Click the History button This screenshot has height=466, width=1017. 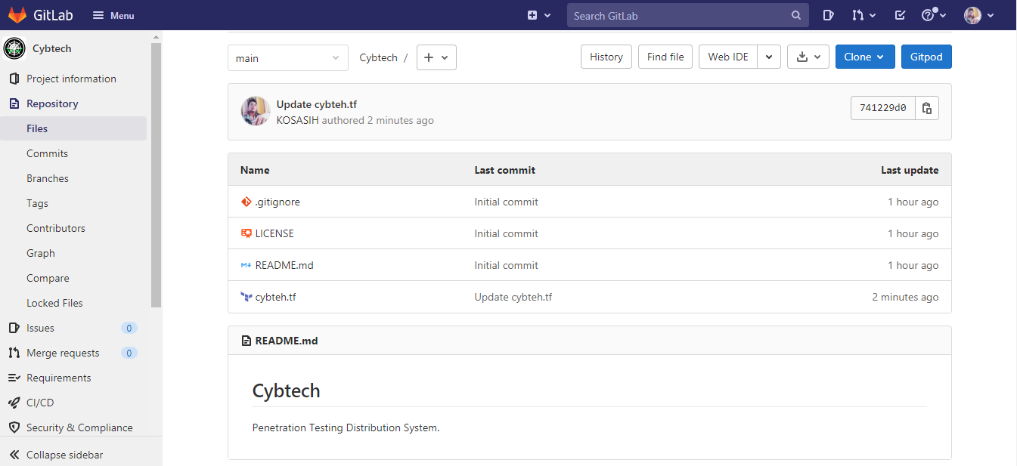(606, 57)
